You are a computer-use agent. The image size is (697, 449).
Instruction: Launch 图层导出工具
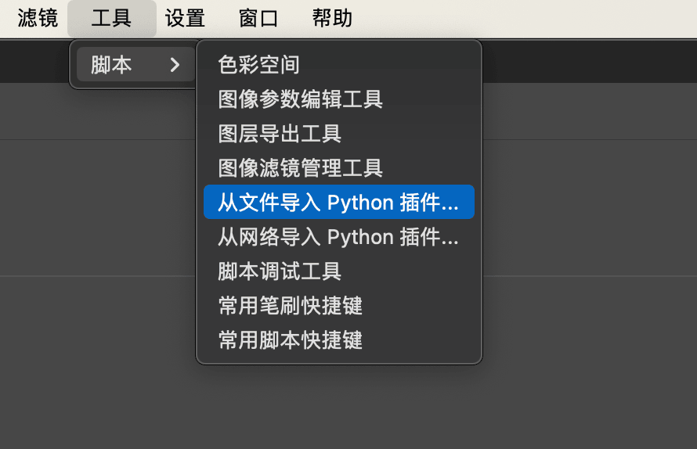coord(280,134)
